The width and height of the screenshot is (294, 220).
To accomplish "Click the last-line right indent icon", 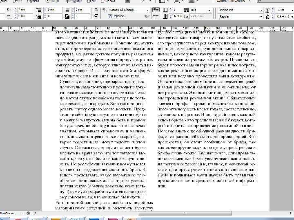I will [9, 17].
